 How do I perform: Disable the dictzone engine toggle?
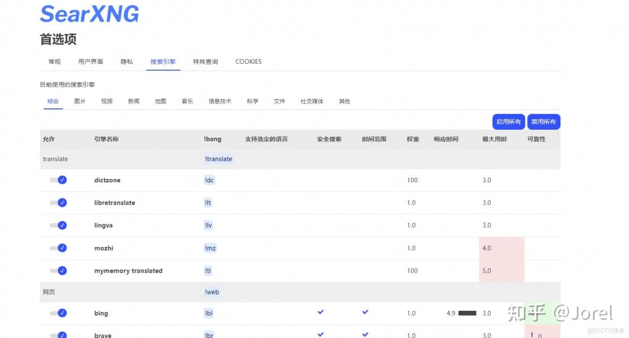[x=58, y=180]
